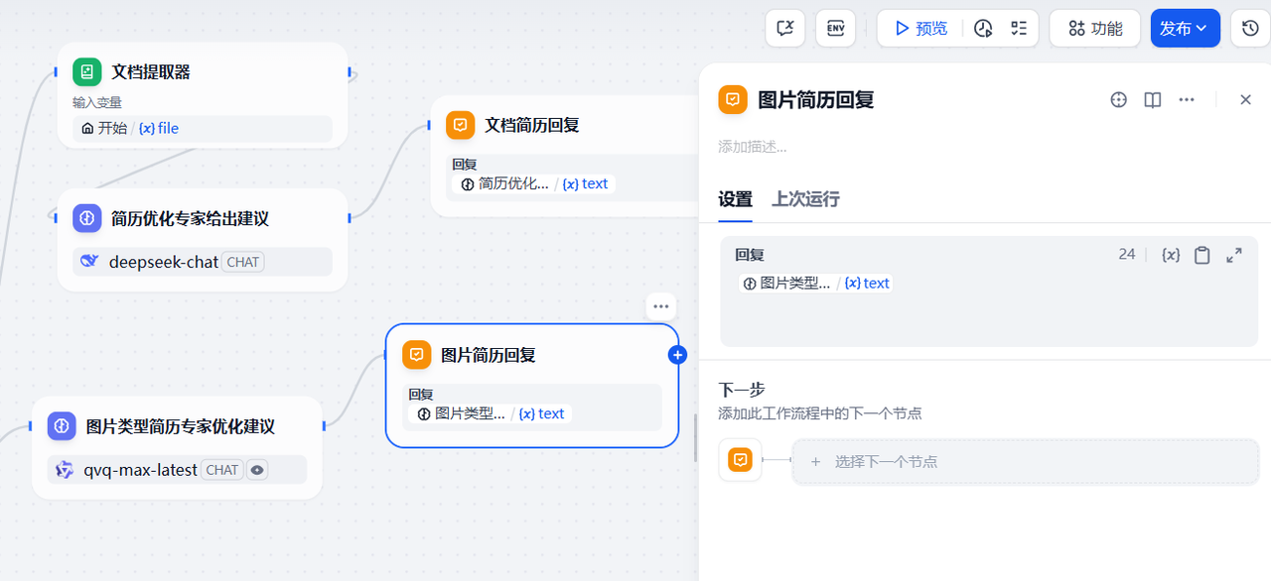
Task: Open the panel three-dot more menu
Action: coord(1187,99)
